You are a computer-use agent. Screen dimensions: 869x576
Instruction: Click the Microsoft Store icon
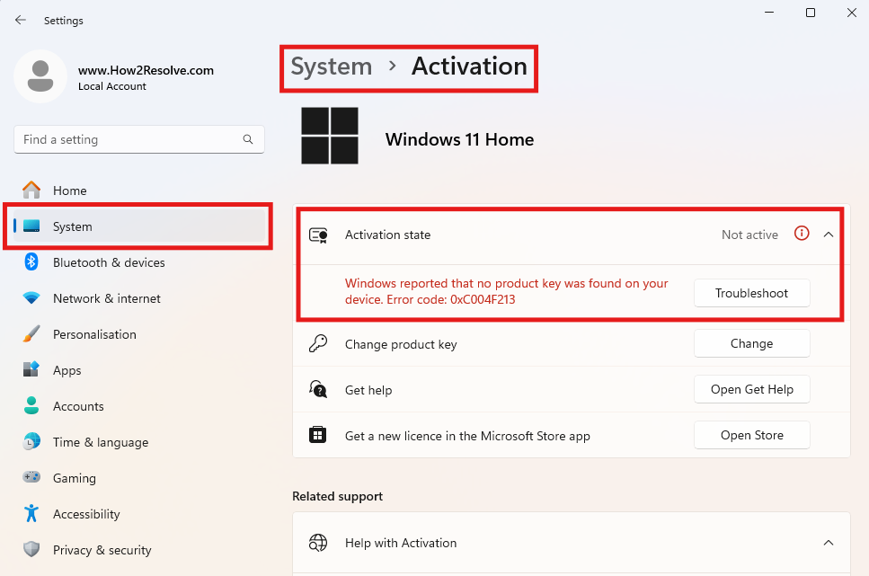coord(317,435)
